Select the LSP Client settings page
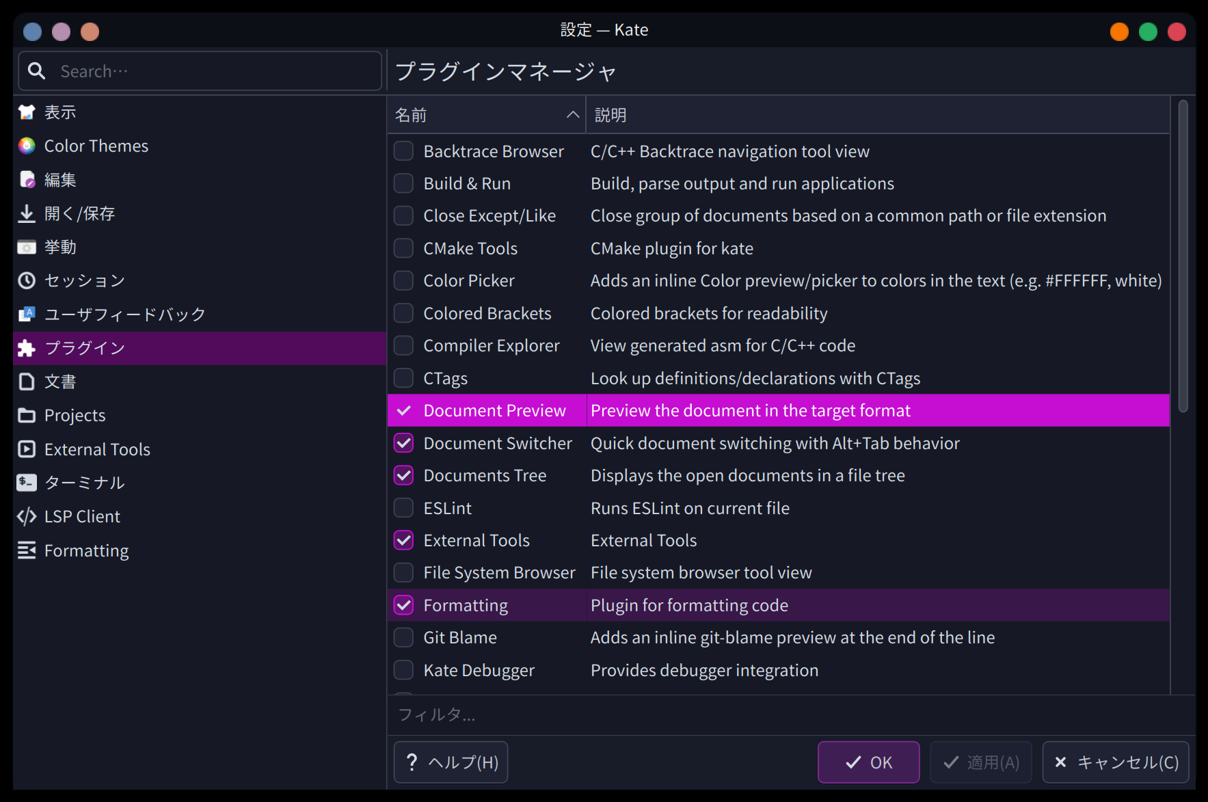This screenshot has width=1208, height=802. [200, 516]
